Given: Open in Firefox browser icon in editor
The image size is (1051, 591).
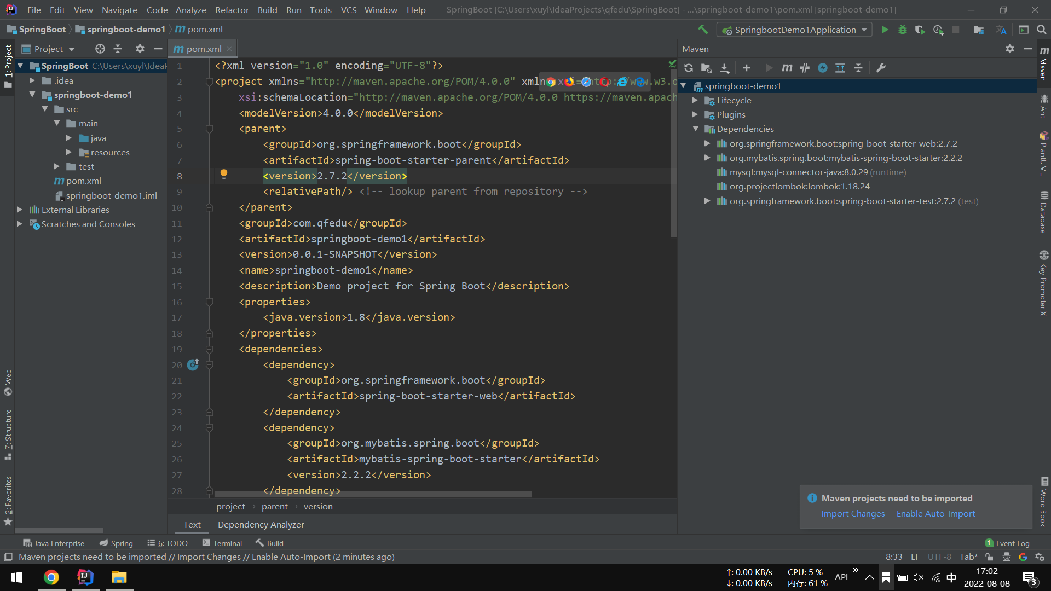Looking at the screenshot, I should click(x=569, y=82).
